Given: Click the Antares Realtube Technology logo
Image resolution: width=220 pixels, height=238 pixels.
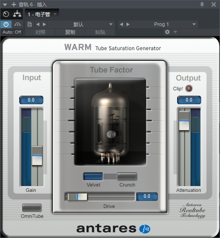Looking at the screenshot, I should pyautogui.click(x=192, y=210).
